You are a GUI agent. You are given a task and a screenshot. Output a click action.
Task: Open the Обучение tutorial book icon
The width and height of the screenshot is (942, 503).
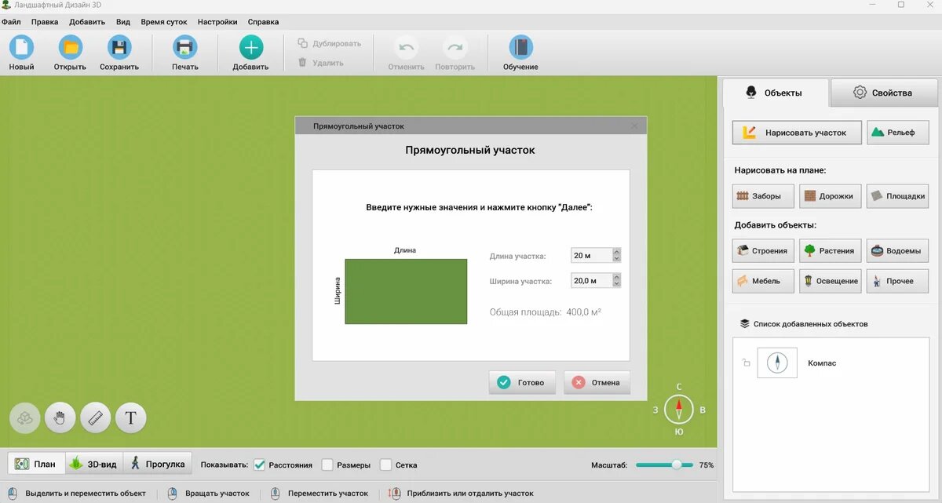(x=520, y=48)
